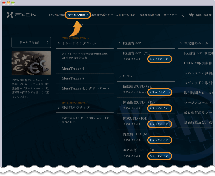
Task: Open 貴金属CFD (6) link
Action: 135,134
